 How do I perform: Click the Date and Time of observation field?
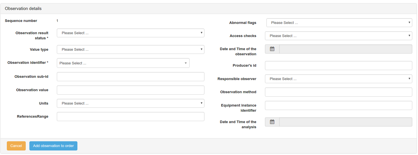click(x=345, y=49)
